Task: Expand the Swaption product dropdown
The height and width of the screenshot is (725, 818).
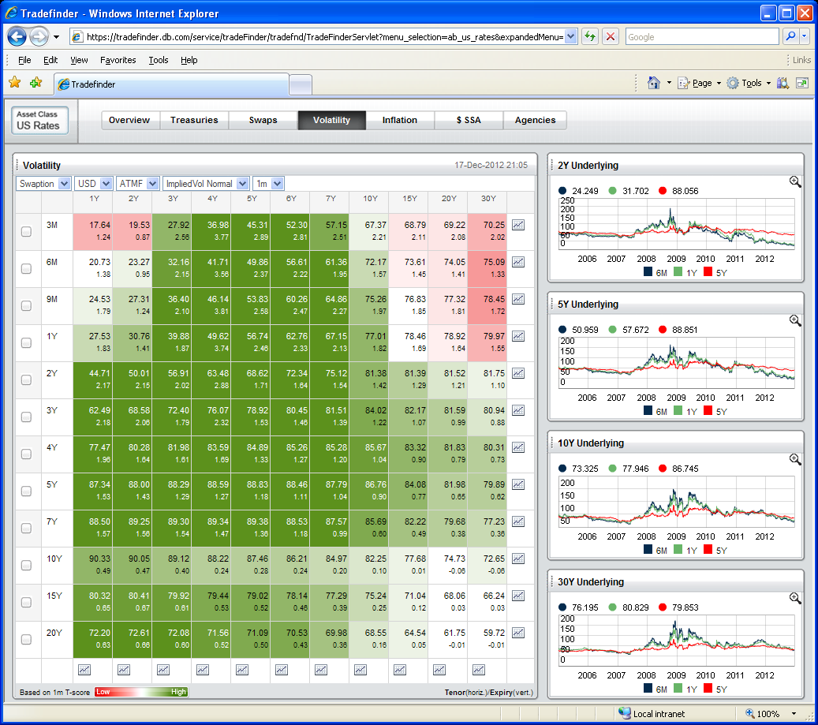Action: click(45, 183)
